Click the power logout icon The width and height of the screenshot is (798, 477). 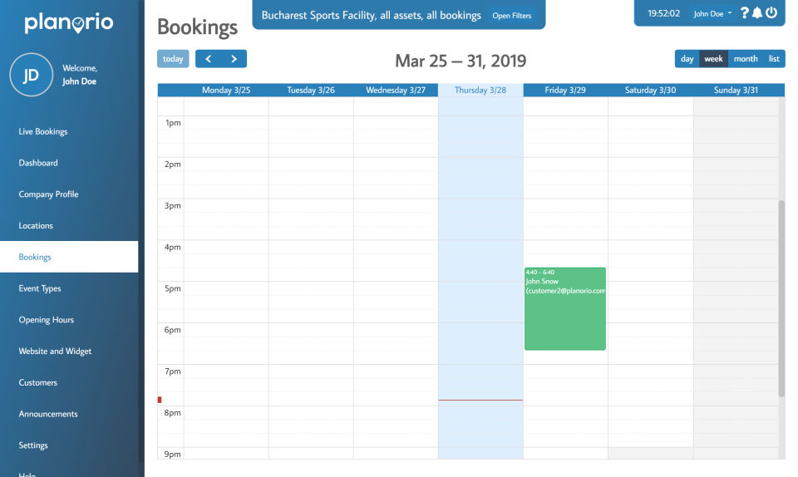click(771, 13)
